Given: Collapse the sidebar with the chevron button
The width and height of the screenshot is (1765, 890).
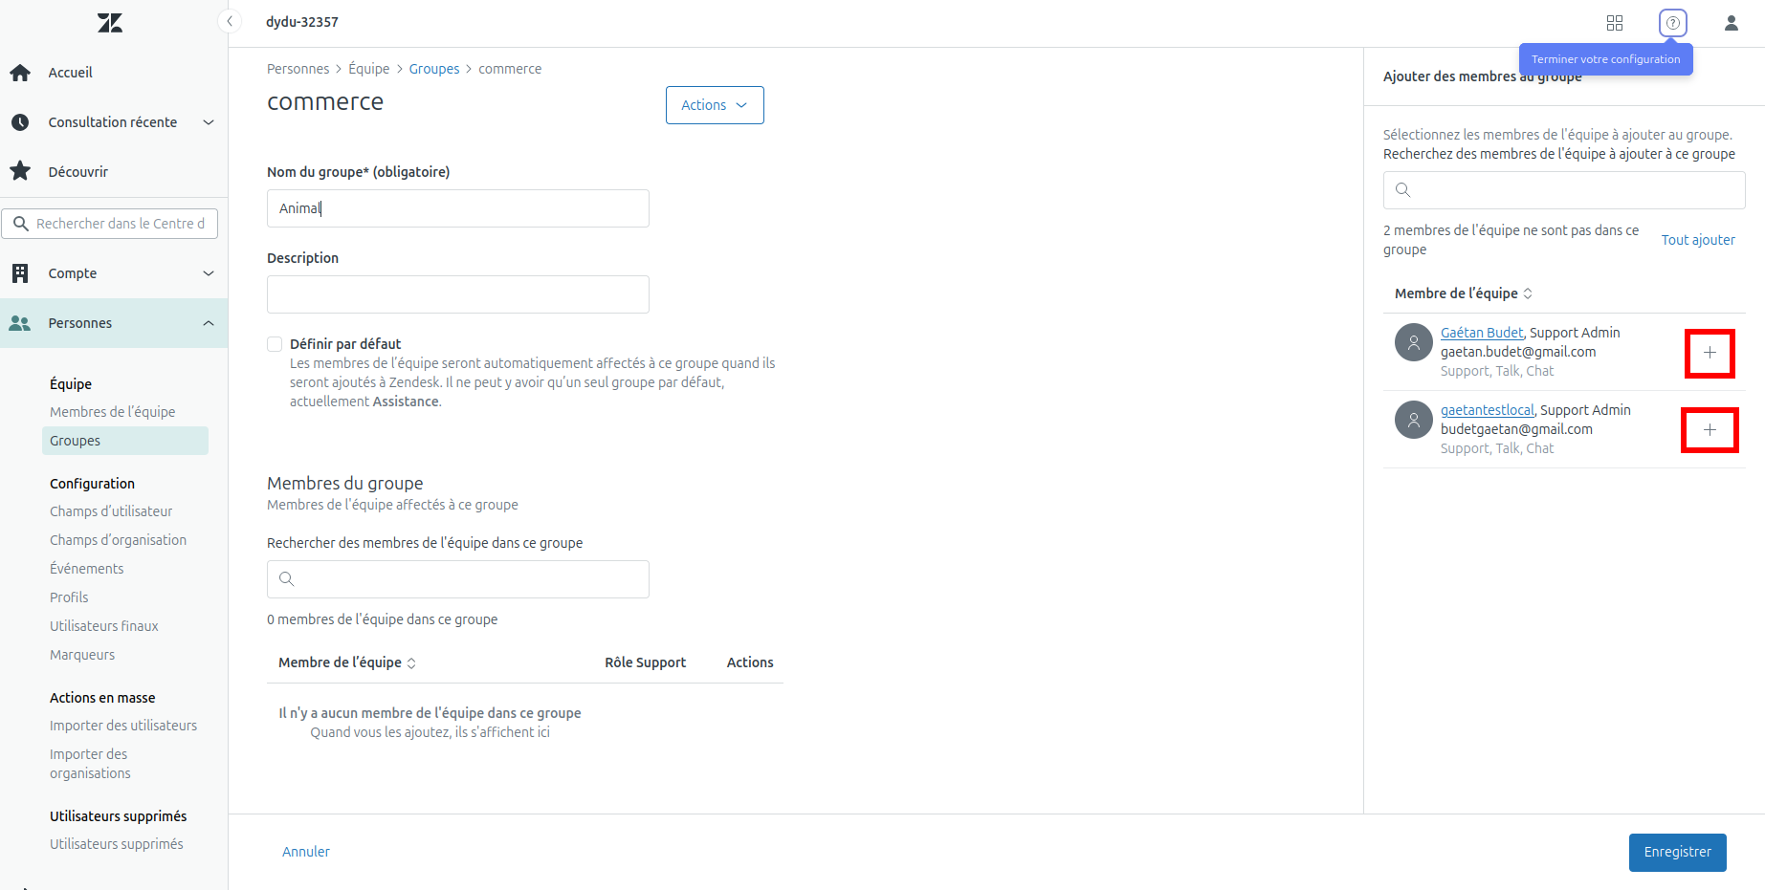Looking at the screenshot, I should [230, 21].
